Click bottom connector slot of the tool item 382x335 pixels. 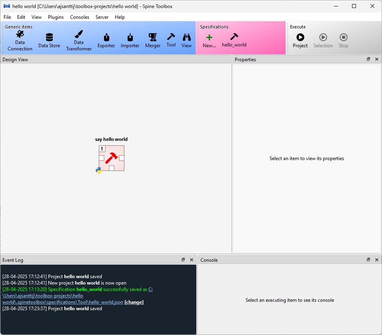[112, 168]
